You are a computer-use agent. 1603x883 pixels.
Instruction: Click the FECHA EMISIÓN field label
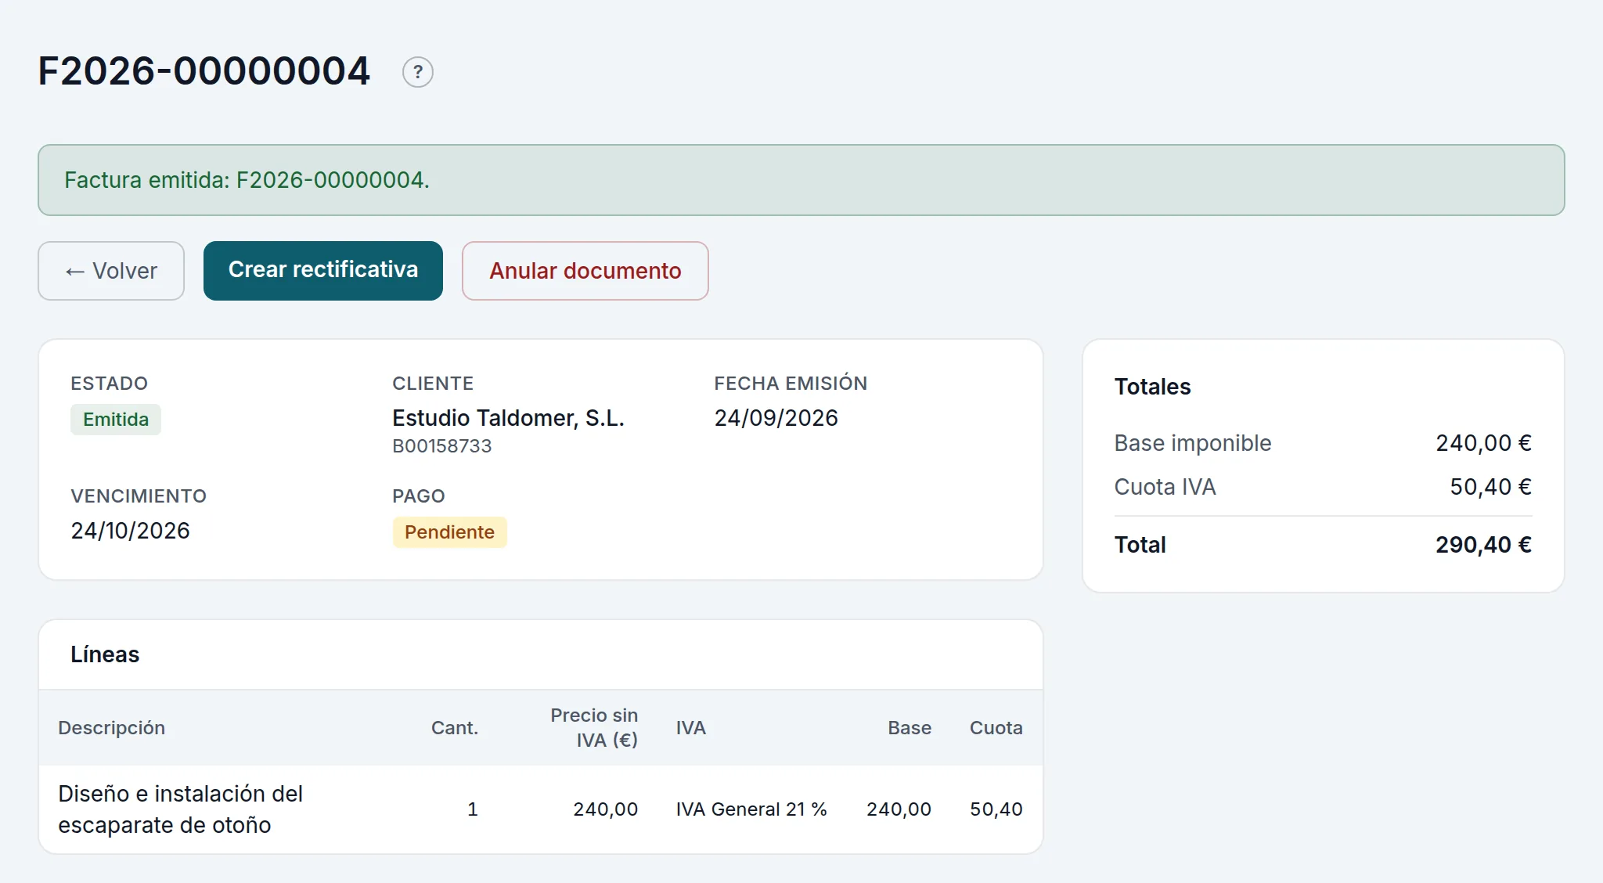click(x=791, y=384)
